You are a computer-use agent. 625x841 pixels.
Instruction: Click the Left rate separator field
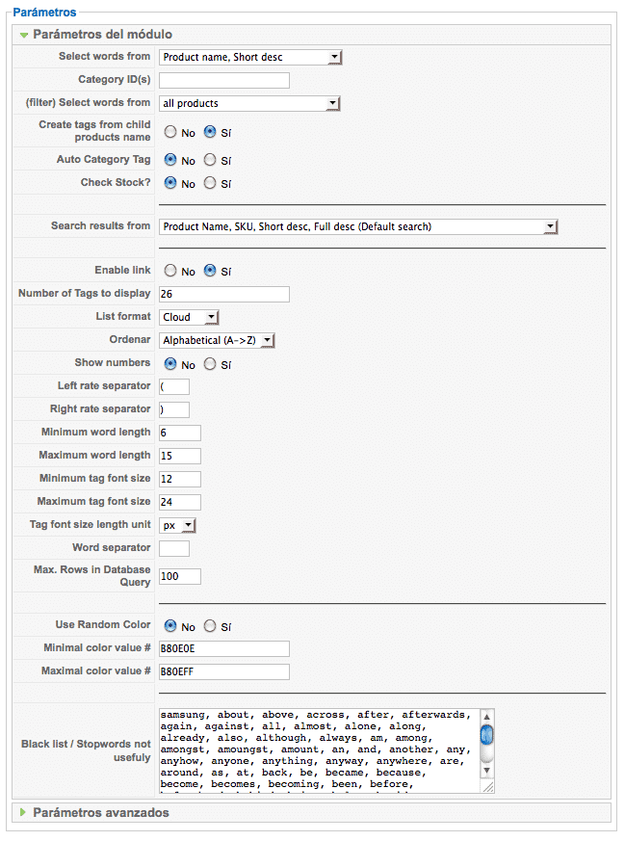point(174,386)
